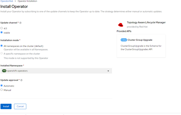Viewport: 181px width, 115px height.
Task: Open the Cluster Group Upgrade API card
Action: click(141, 46)
